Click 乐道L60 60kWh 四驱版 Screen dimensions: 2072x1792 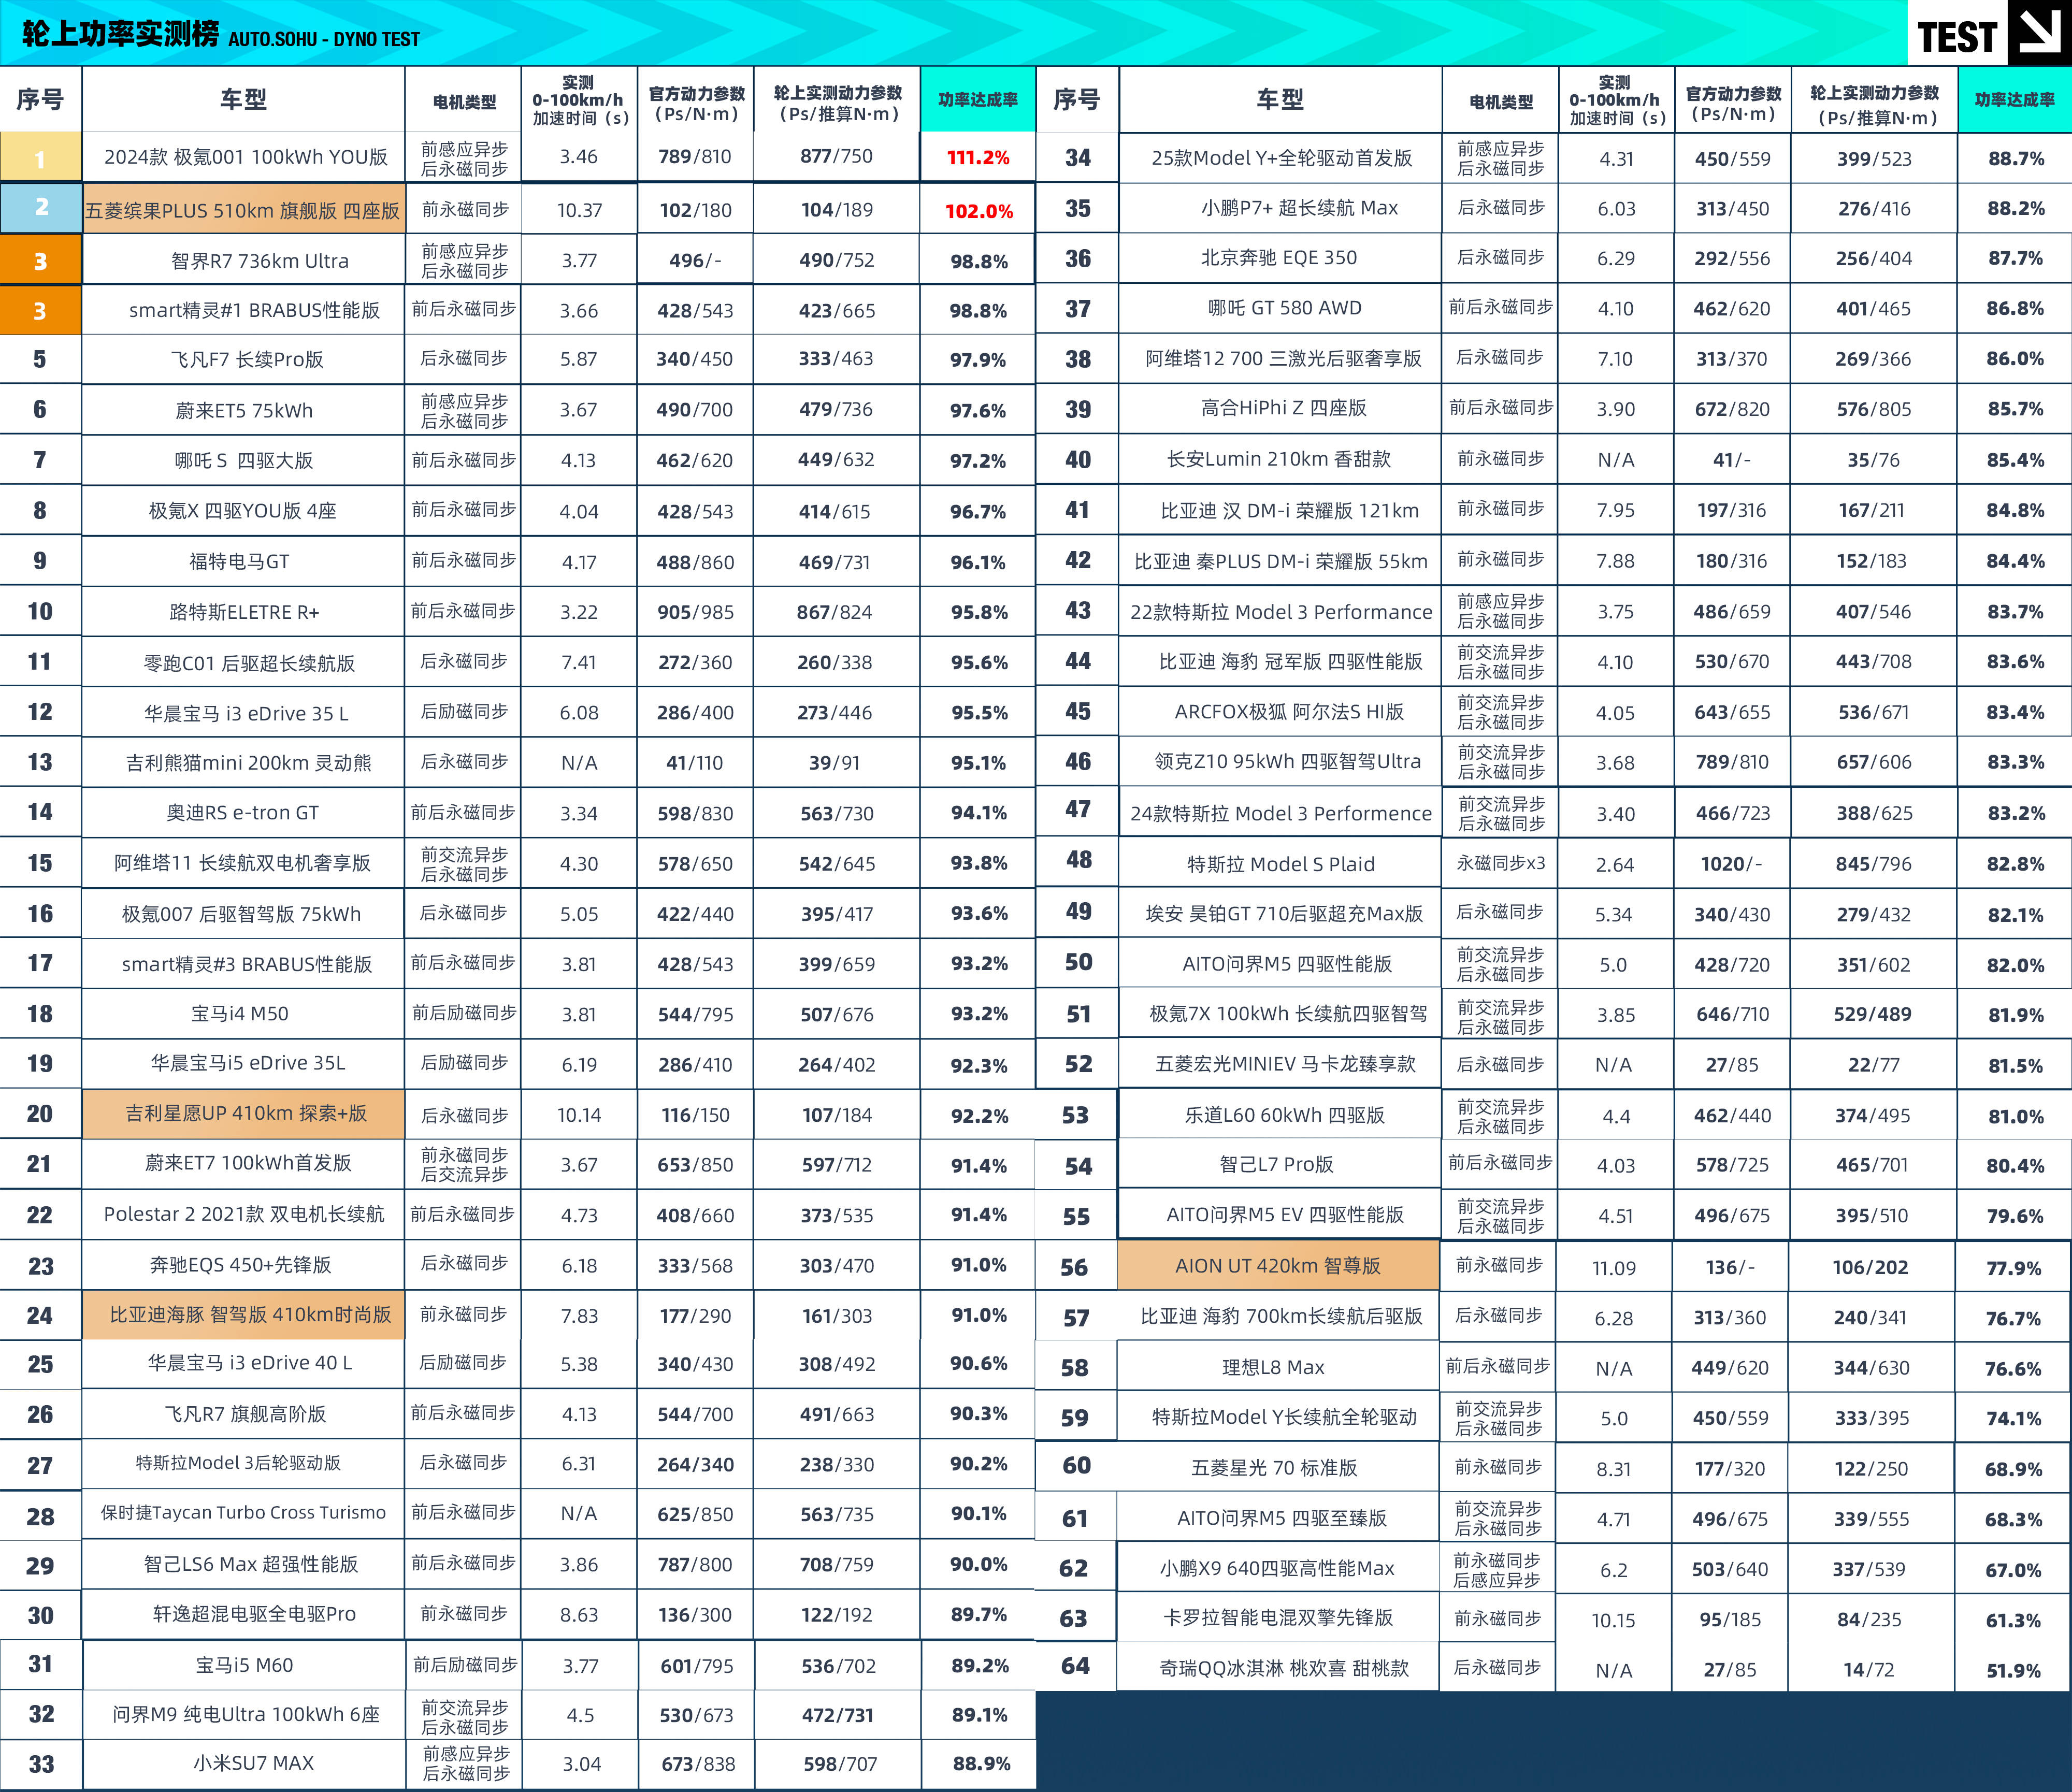pyautogui.click(x=1284, y=1114)
